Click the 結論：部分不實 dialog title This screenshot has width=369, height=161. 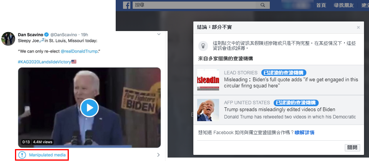214,27
